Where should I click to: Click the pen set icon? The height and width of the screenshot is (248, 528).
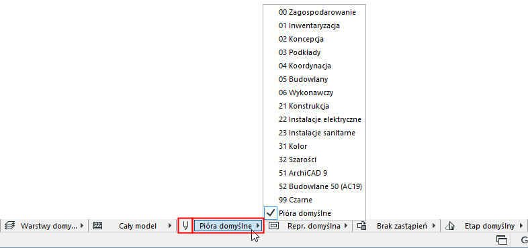(185, 226)
